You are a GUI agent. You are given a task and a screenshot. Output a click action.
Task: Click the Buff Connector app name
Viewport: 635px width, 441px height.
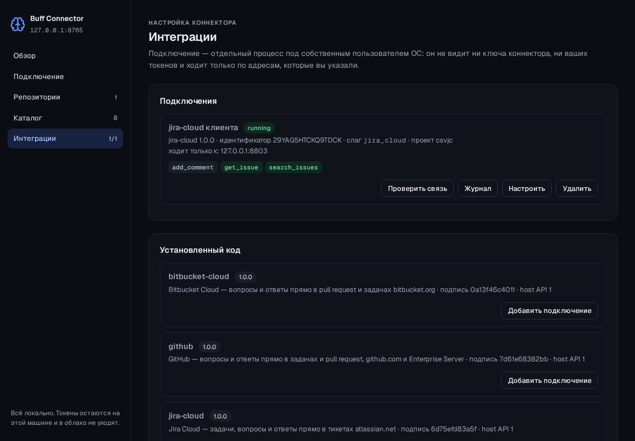tap(57, 19)
